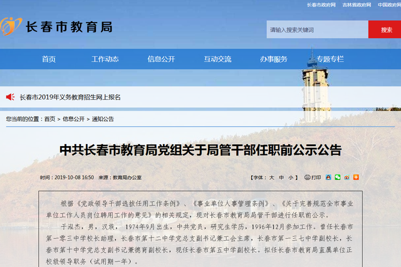
Task: Set font size to 中
Action: click(281, 177)
